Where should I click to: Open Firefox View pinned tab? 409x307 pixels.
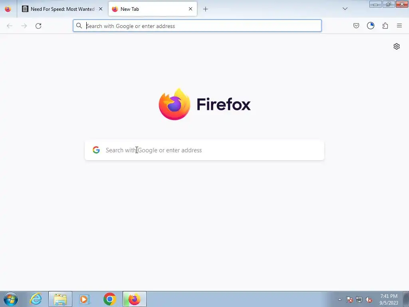(x=8, y=9)
